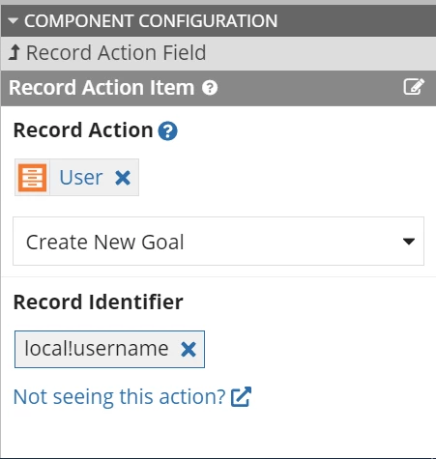Click the Component Configuration header title

coord(151,21)
